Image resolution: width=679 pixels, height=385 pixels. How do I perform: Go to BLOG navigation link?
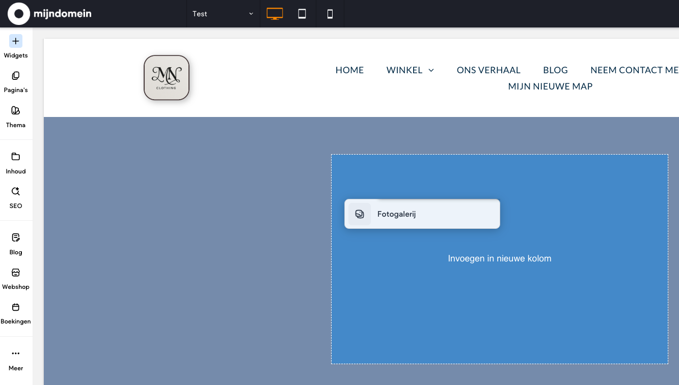tap(555, 70)
